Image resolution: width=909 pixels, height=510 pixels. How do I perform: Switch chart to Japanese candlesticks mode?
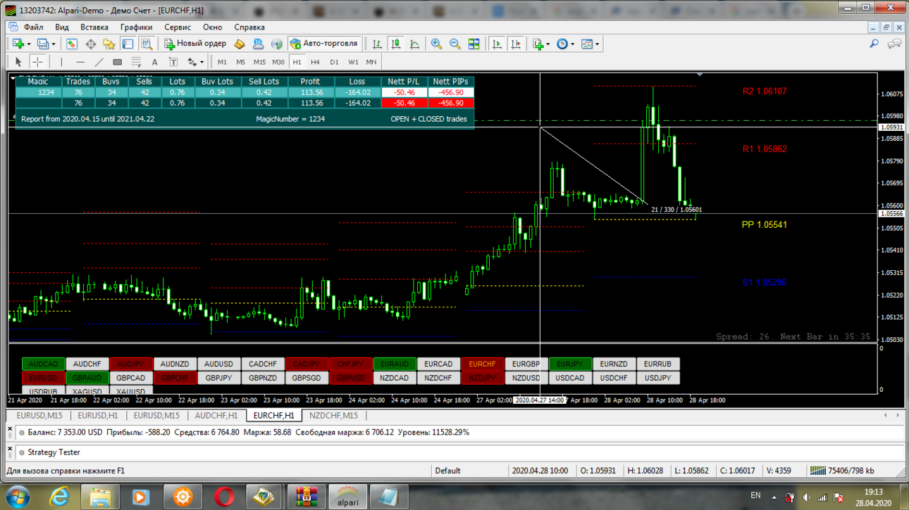(x=396, y=44)
